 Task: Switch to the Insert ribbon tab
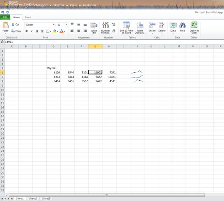(28, 17)
